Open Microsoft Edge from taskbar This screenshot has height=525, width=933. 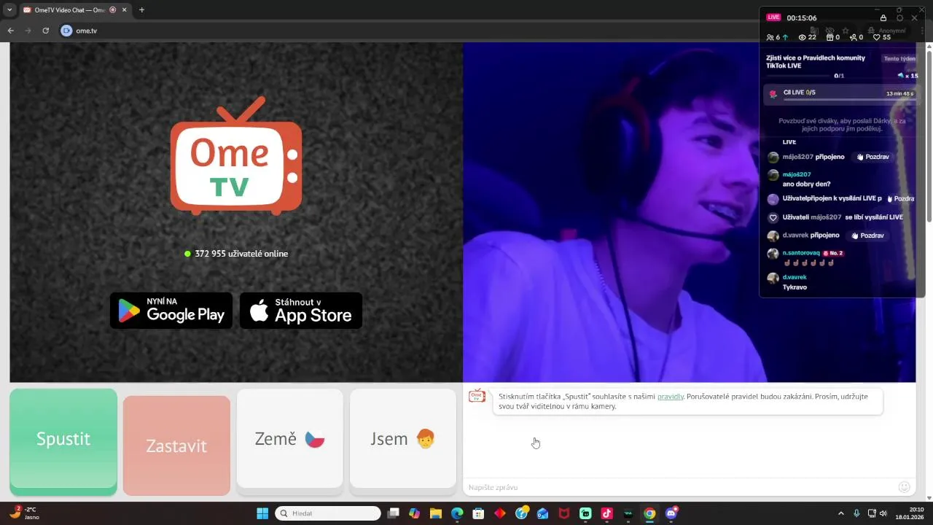(x=457, y=513)
